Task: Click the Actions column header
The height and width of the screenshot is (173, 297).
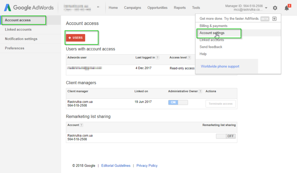Action: [210, 91]
